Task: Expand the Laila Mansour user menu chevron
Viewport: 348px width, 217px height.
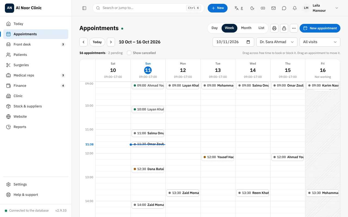Action: 337,8
